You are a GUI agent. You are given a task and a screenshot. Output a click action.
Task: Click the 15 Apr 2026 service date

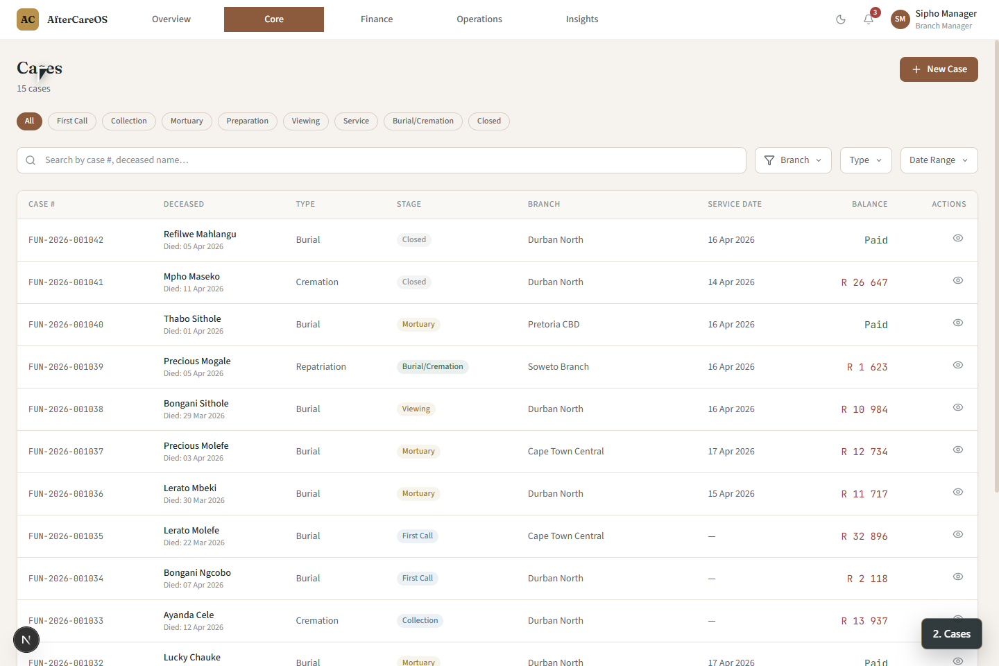pyautogui.click(x=731, y=493)
